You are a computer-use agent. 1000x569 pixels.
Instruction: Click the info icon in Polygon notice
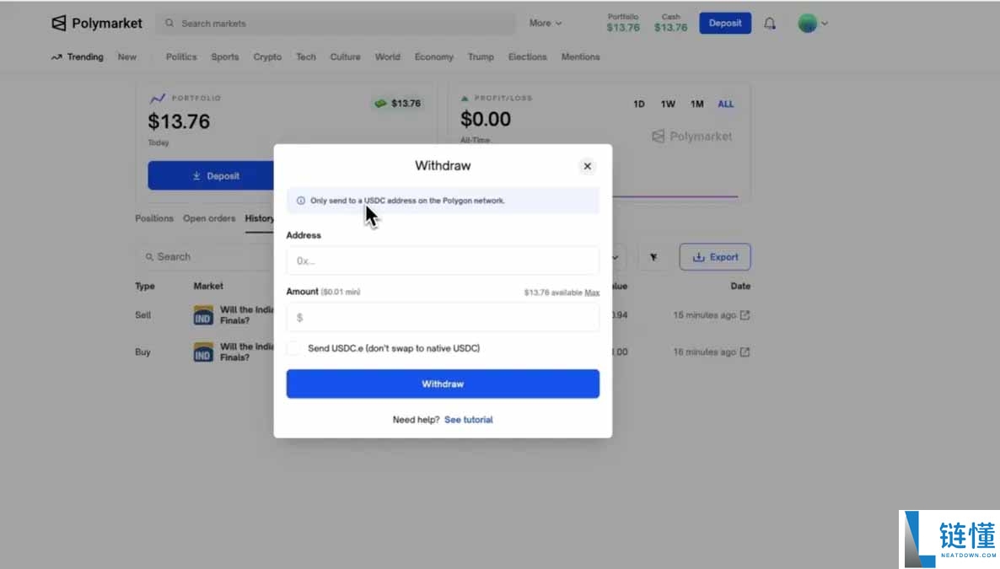301,201
